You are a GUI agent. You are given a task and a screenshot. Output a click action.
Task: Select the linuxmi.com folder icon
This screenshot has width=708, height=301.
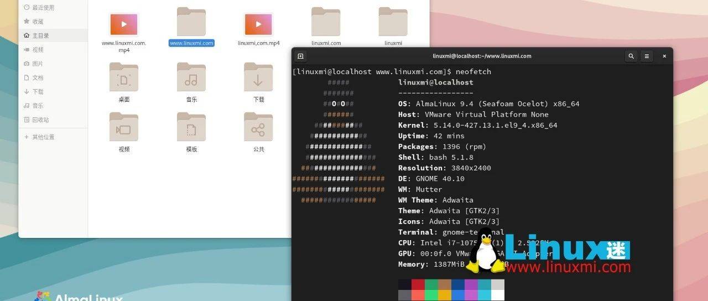(326, 22)
